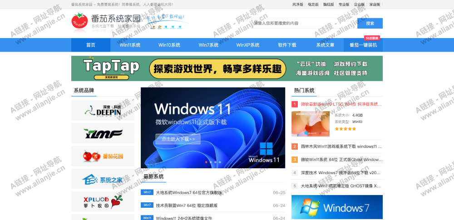The height and width of the screenshot is (220, 454).
Task: Click the 搜索 search button
Action: pos(370,23)
